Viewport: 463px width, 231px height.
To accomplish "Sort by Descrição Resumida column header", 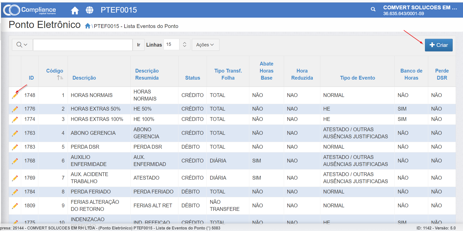I will pos(147,74).
